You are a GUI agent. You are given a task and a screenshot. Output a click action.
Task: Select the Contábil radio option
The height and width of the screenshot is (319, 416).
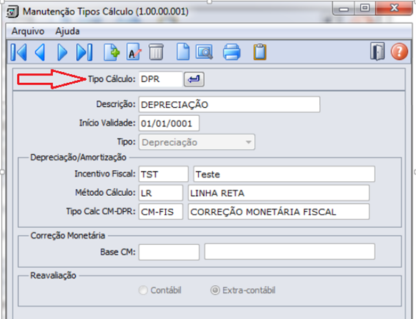(143, 290)
